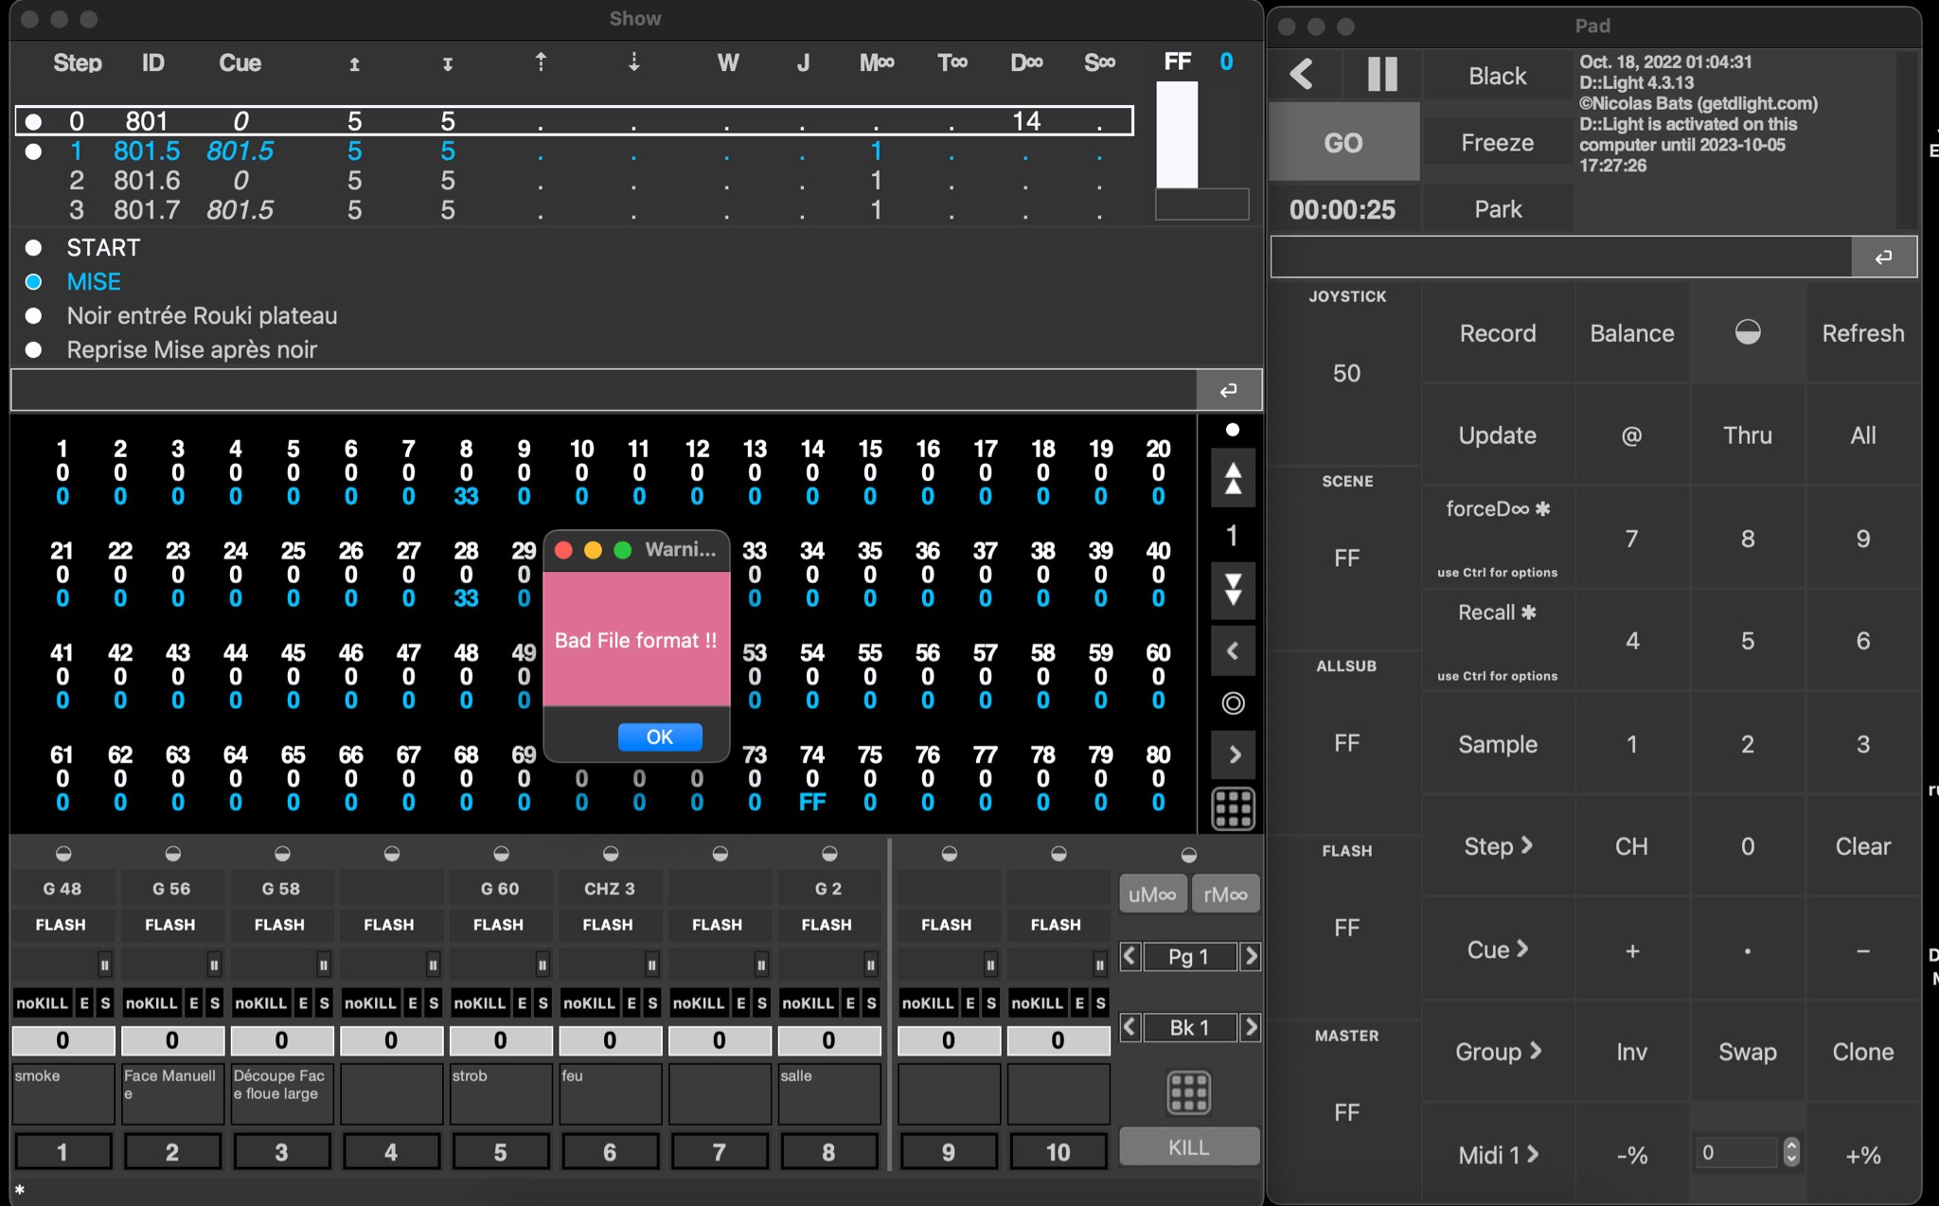Click the grid icon below channel navigation arrows
The width and height of the screenshot is (1939, 1206).
tap(1233, 808)
